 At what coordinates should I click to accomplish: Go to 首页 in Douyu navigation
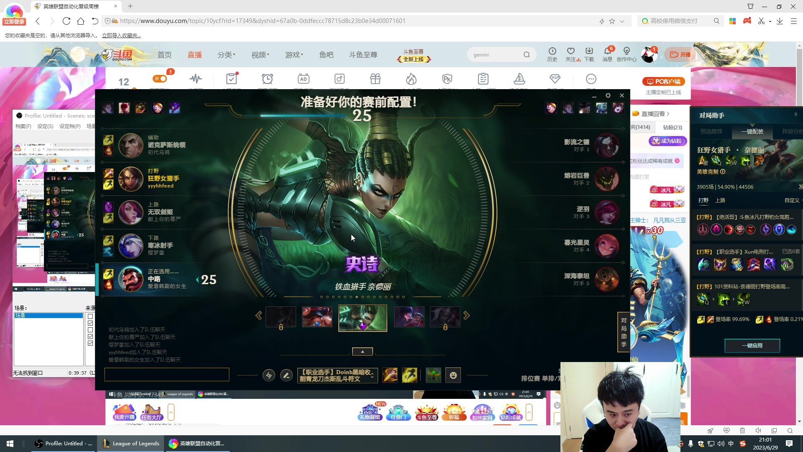click(164, 55)
